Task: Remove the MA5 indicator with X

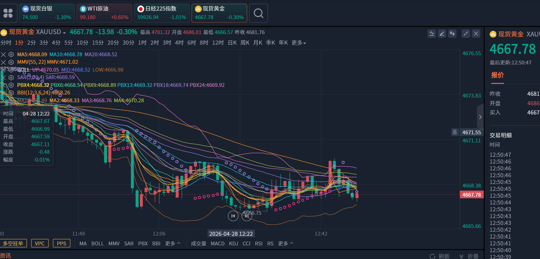Action: 3,55
